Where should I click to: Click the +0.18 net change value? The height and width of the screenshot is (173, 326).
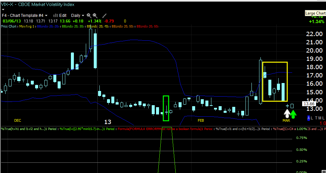tap(78, 21)
